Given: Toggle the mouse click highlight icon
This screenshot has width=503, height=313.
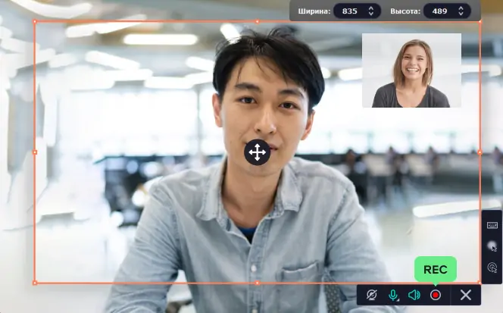Looking at the screenshot, I should click(x=492, y=268).
